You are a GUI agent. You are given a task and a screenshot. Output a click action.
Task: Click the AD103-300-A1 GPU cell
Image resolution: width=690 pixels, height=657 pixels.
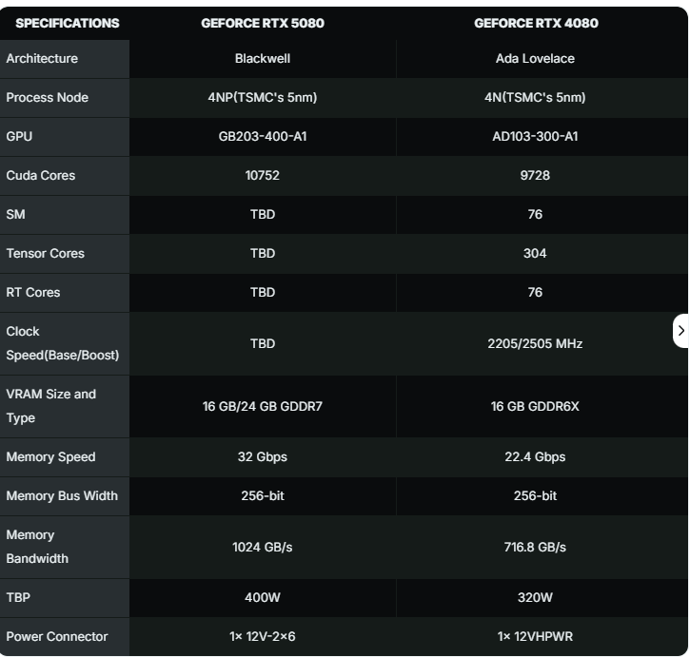[x=535, y=137]
